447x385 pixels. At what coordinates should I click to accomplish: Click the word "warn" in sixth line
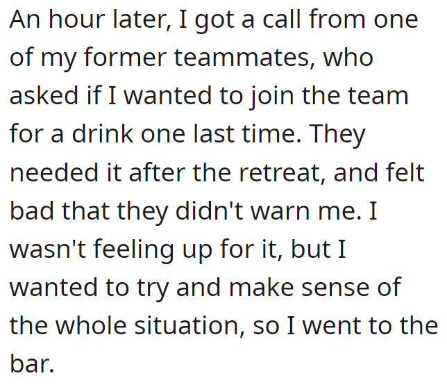point(280,213)
